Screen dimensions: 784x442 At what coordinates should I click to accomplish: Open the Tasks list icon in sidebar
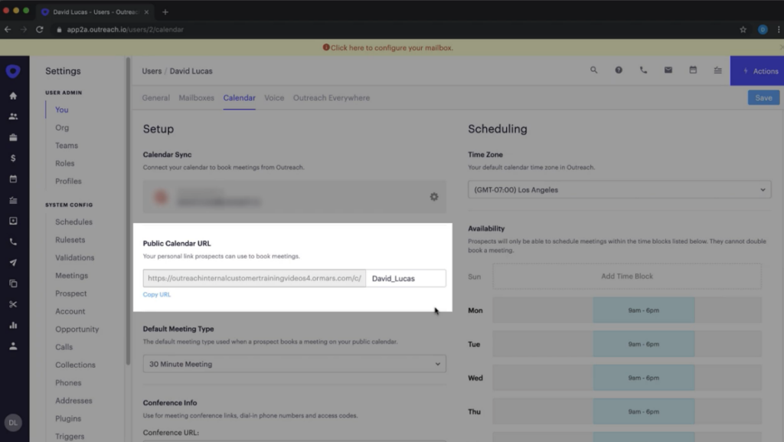[13, 200]
